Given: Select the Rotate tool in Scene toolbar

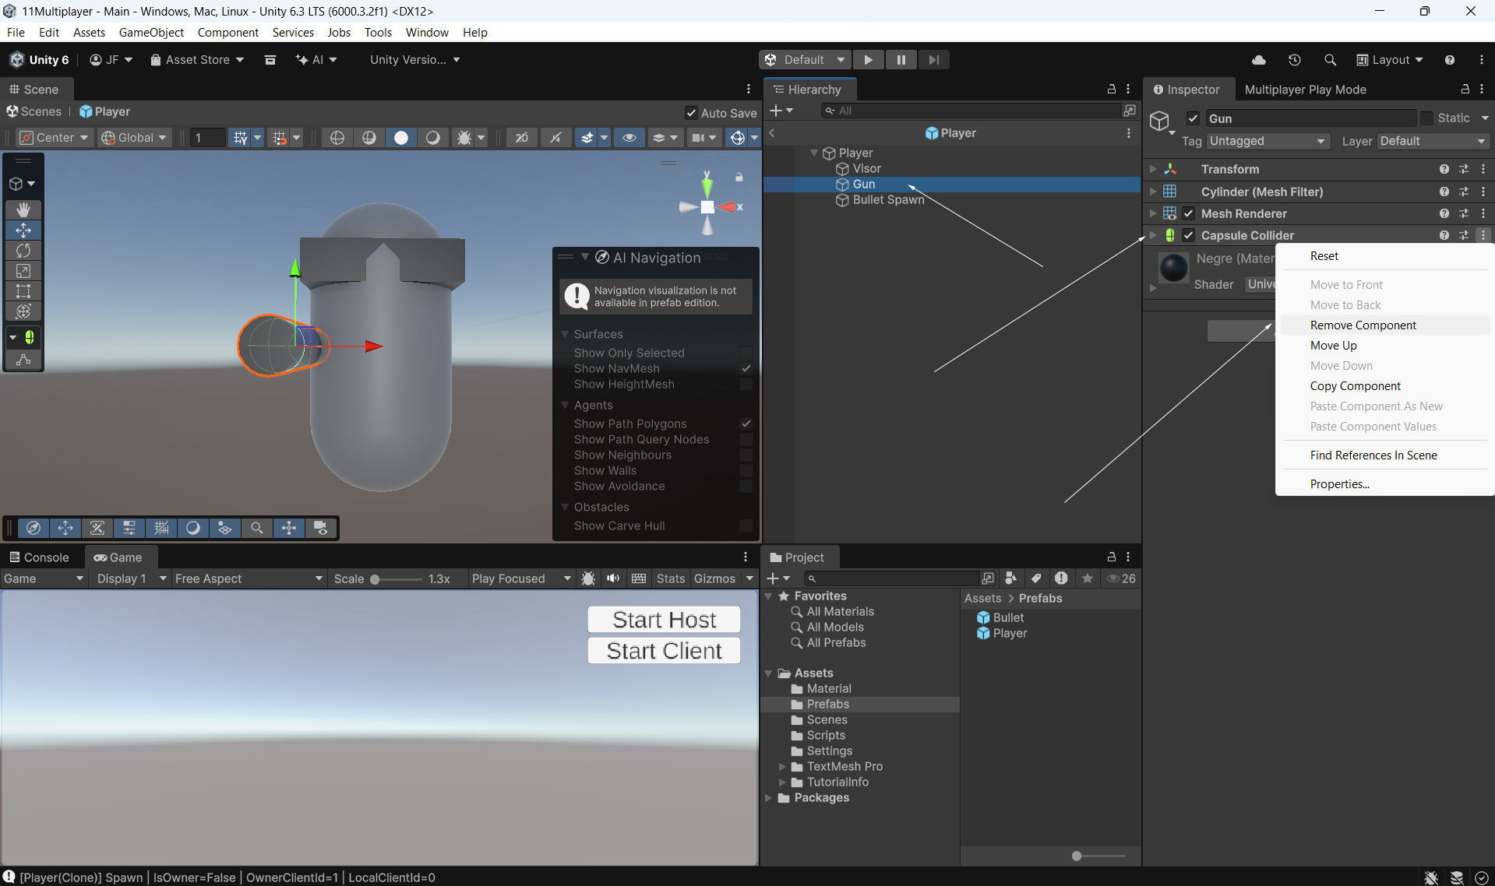Looking at the screenshot, I should (23, 251).
